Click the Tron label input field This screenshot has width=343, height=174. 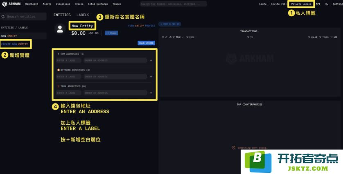click(69, 93)
